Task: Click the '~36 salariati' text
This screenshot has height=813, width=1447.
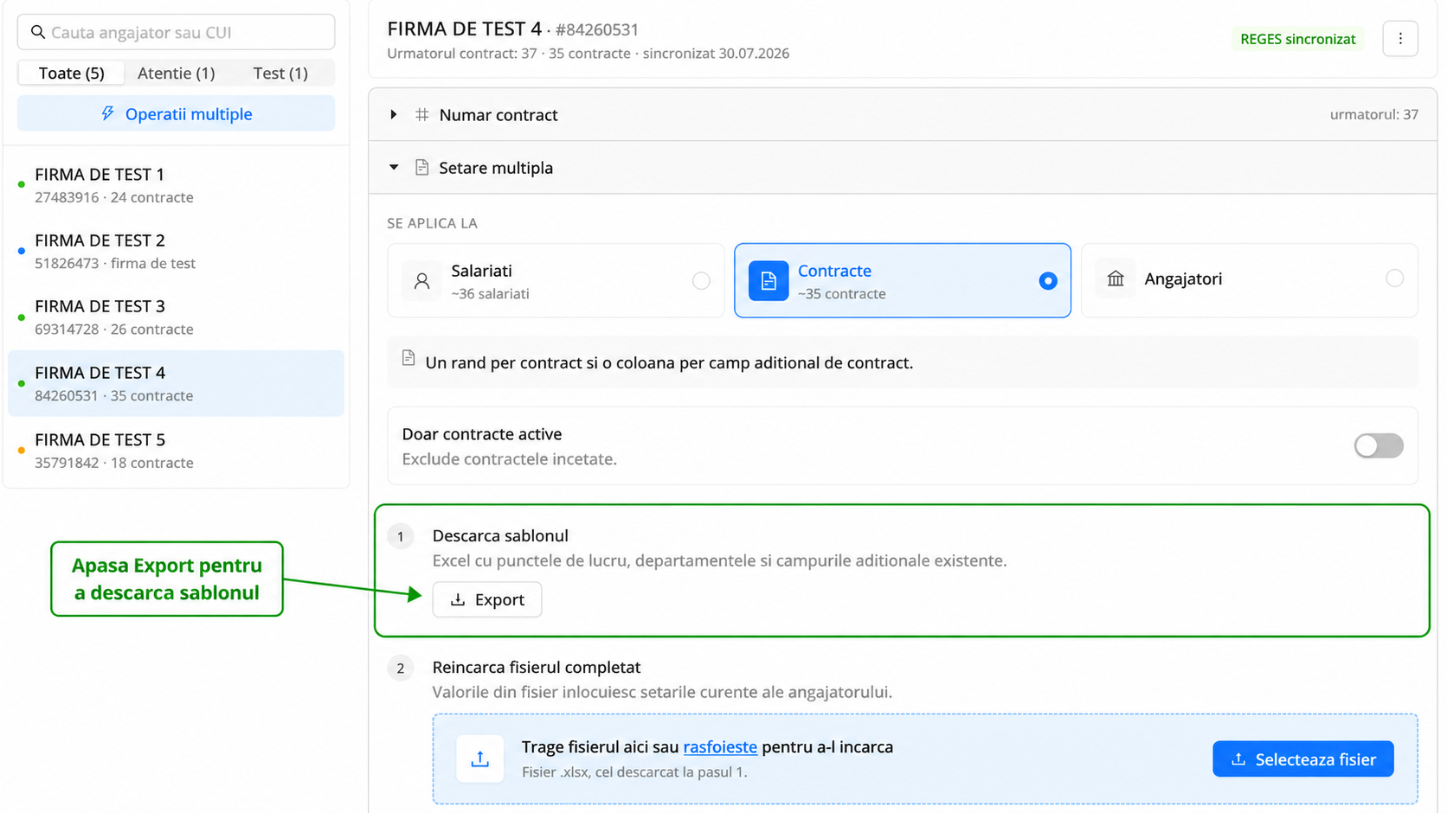Action: click(490, 294)
